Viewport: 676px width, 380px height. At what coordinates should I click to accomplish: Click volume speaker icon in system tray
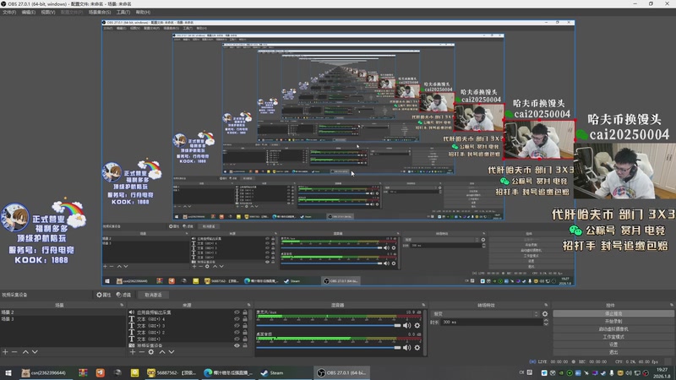click(629, 372)
